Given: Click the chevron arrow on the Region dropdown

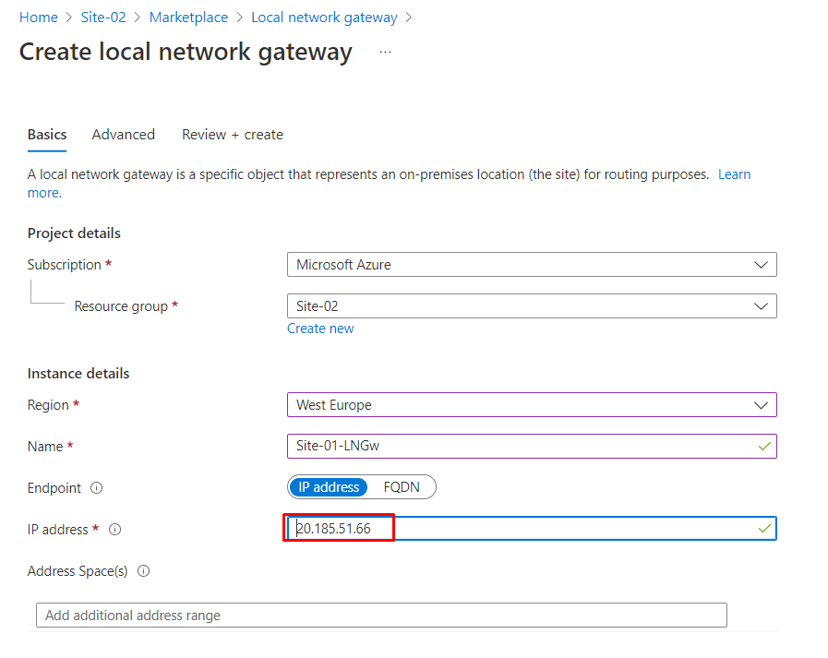Looking at the screenshot, I should (762, 404).
